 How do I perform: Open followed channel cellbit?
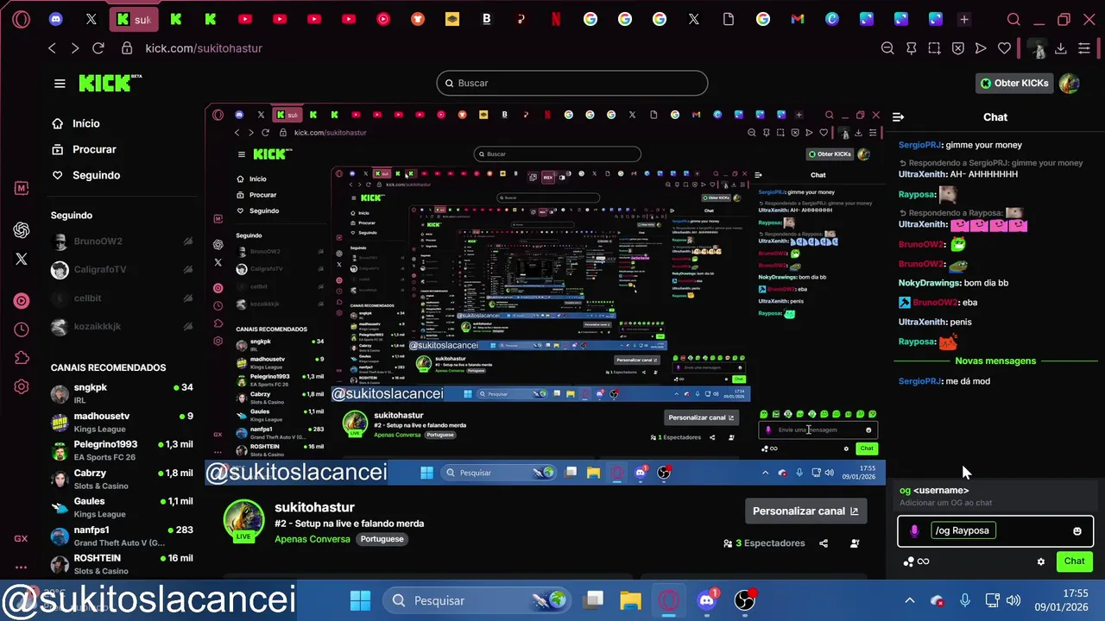[121, 298]
